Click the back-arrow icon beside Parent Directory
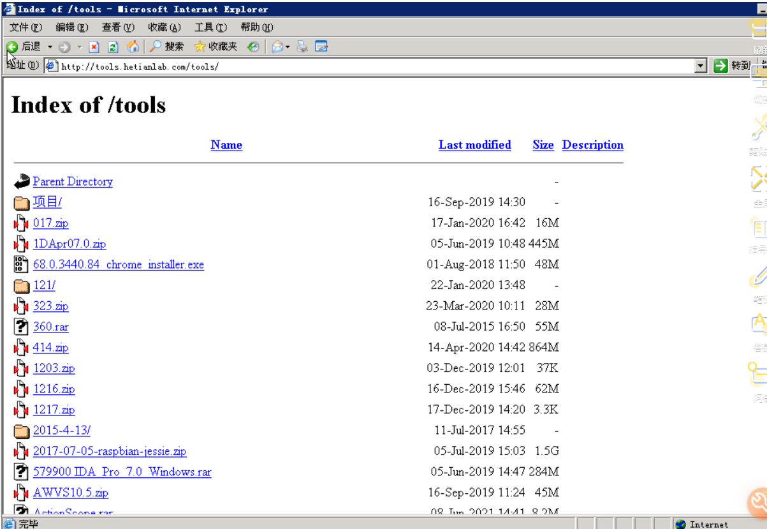Viewport: 767px width, 529px height. 22,181
